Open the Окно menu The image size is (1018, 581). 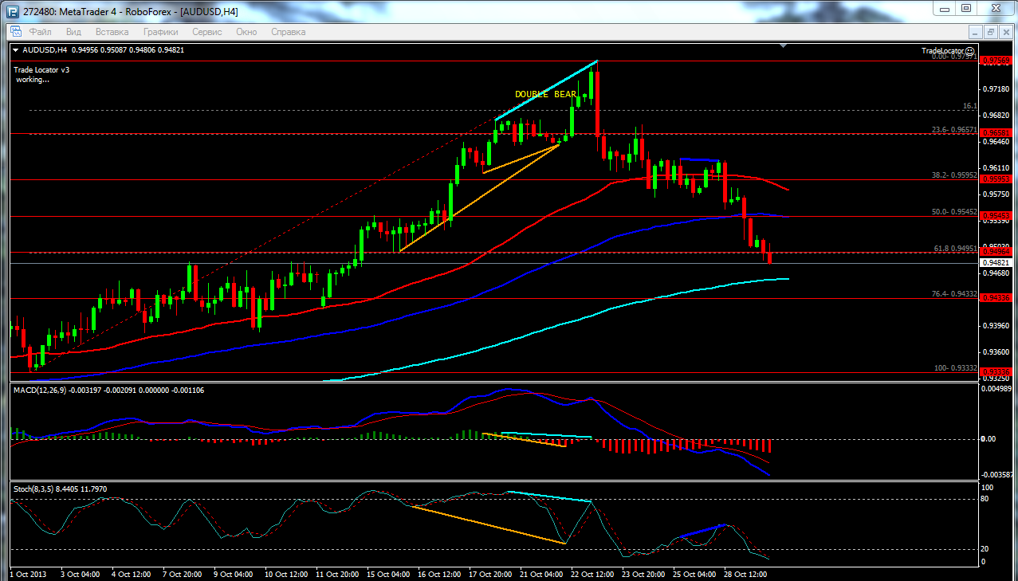[x=246, y=32]
